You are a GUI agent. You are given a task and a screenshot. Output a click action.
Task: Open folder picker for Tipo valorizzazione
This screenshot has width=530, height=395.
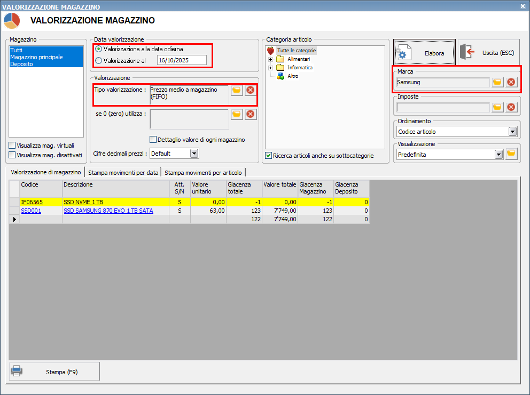pyautogui.click(x=237, y=90)
